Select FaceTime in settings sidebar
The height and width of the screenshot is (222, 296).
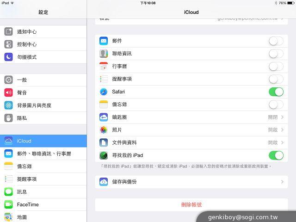43,204
